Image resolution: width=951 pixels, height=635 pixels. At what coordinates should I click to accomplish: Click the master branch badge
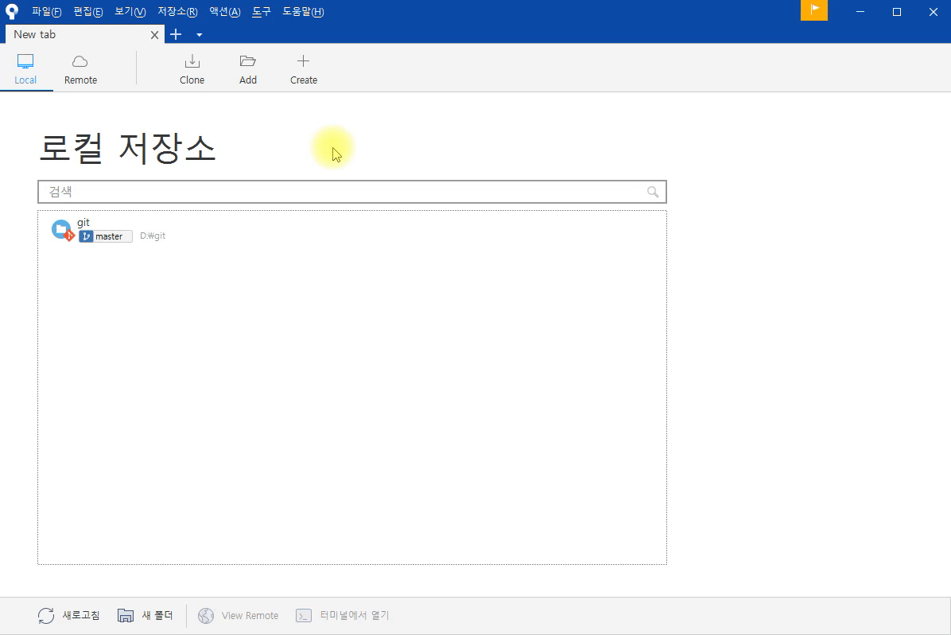(x=106, y=236)
